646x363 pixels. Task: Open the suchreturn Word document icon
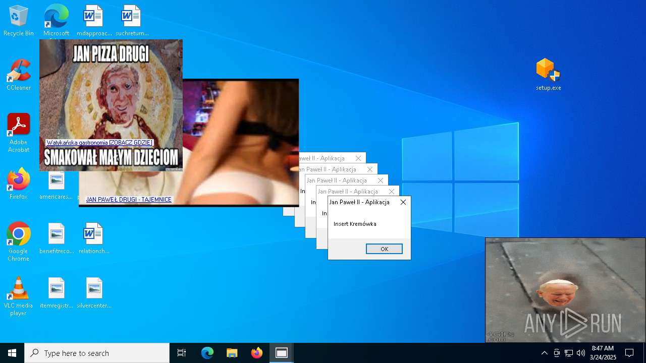(x=132, y=21)
